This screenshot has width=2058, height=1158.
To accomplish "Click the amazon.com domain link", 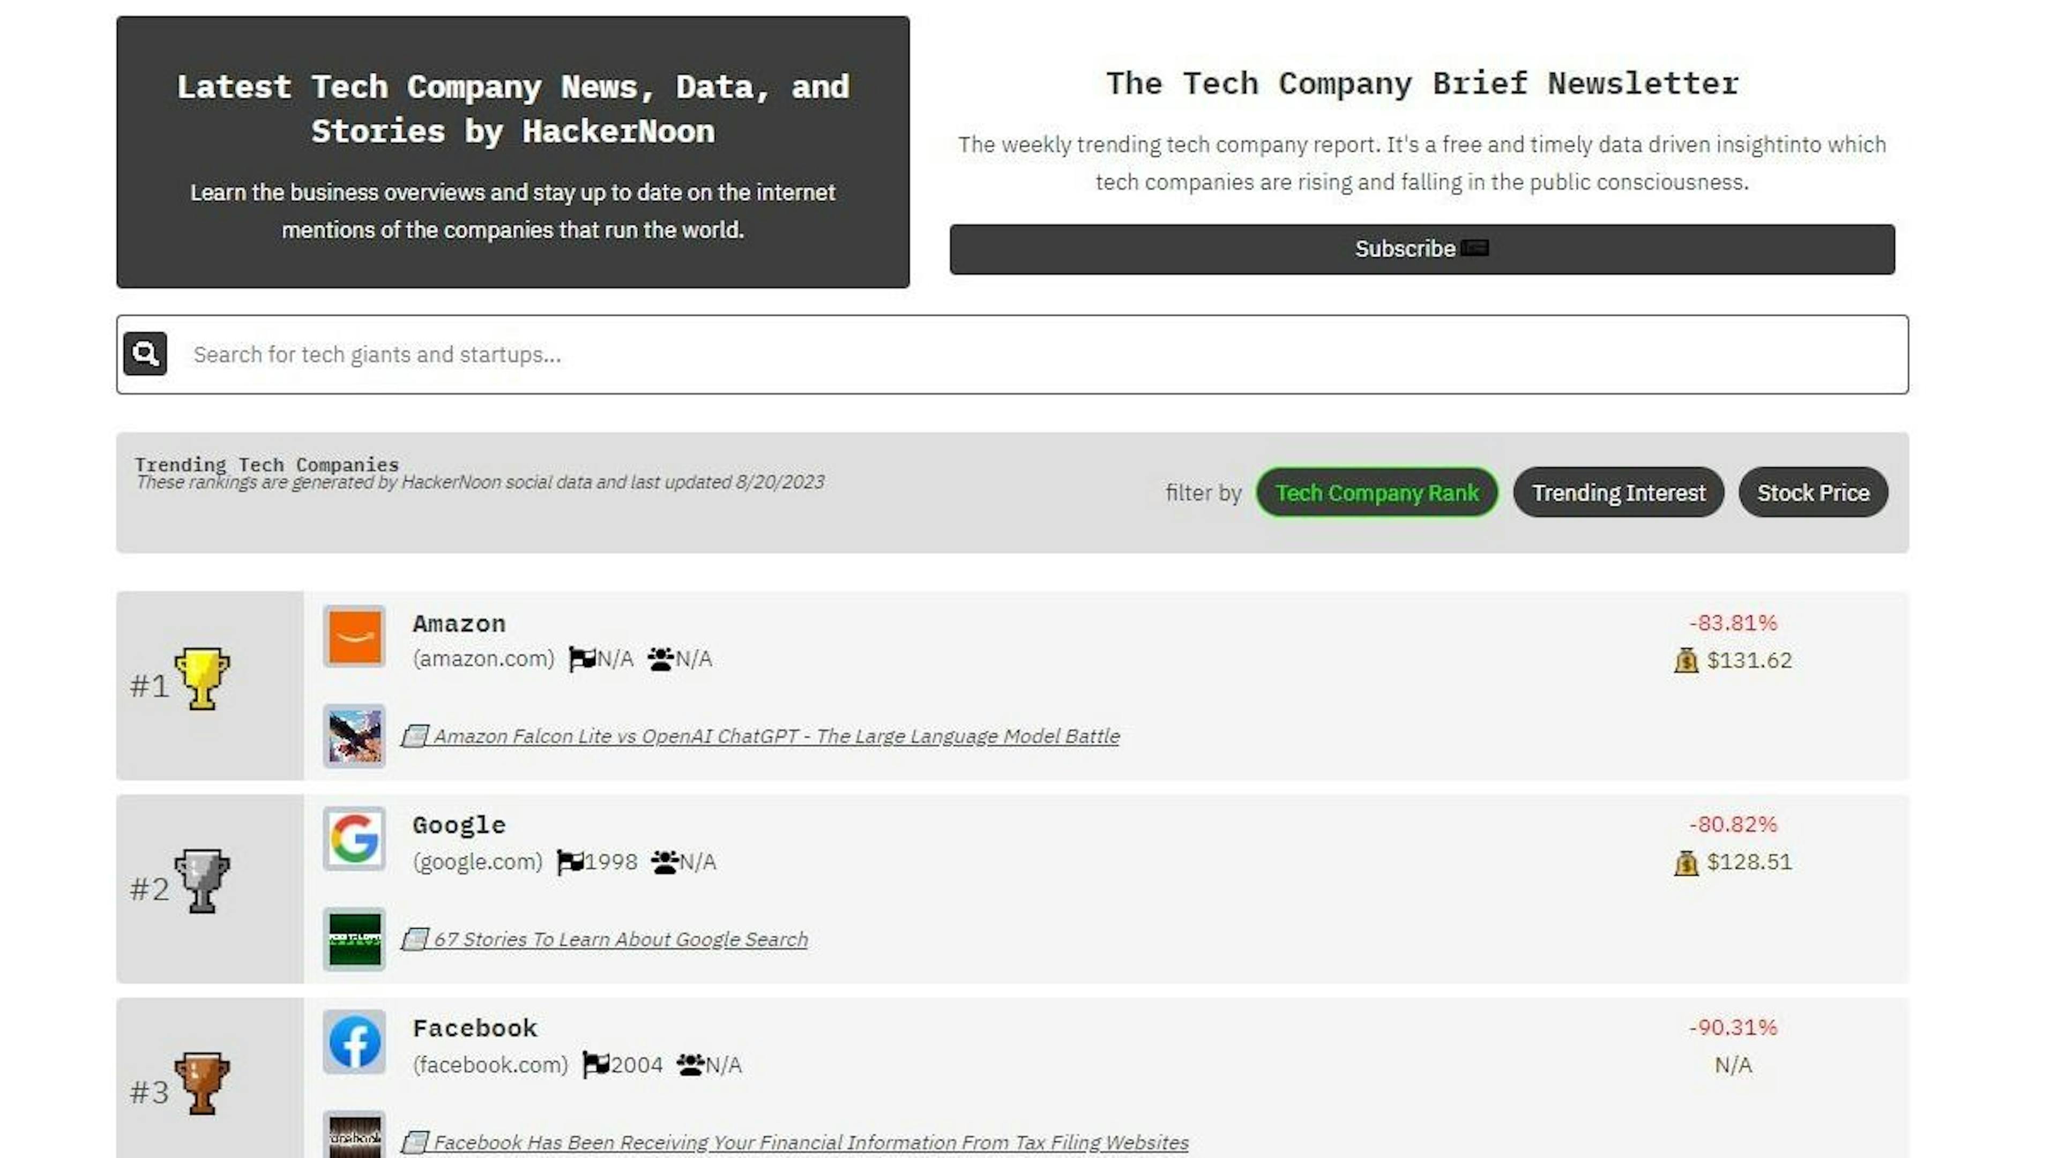I will 483,658.
